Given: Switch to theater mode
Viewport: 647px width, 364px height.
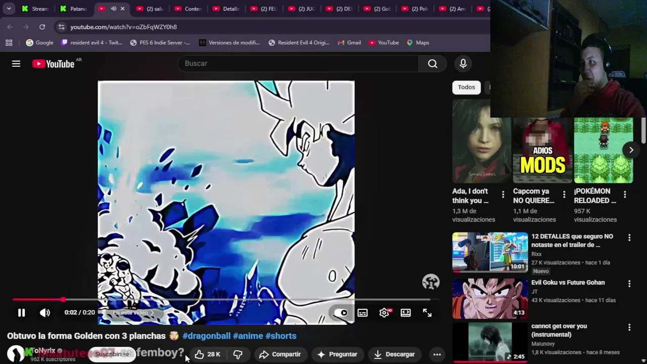Looking at the screenshot, I should point(405,313).
